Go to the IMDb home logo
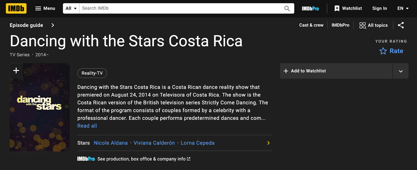417x170 pixels. 16,8
